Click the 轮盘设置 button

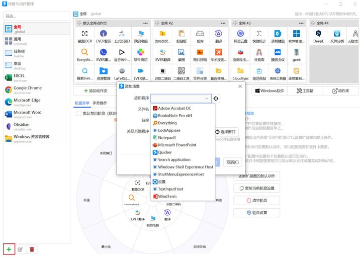(x=256, y=213)
